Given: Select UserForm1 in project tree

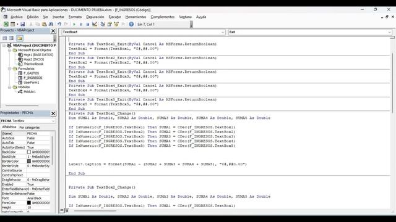Looking at the screenshot, I should pos(32,82).
